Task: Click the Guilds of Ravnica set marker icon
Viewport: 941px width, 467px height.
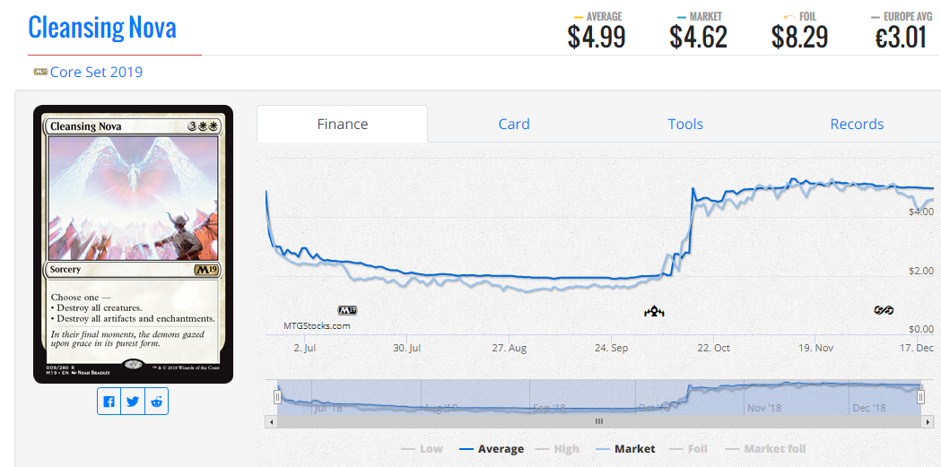Action: click(x=654, y=311)
